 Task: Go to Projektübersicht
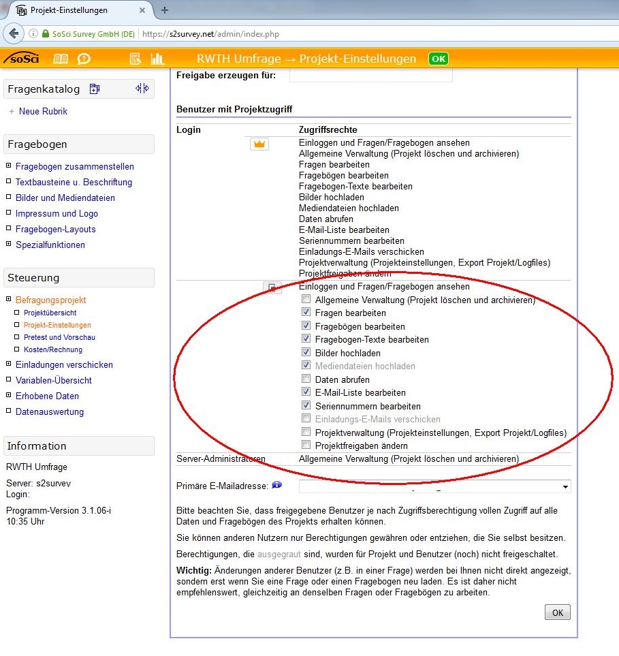50,313
